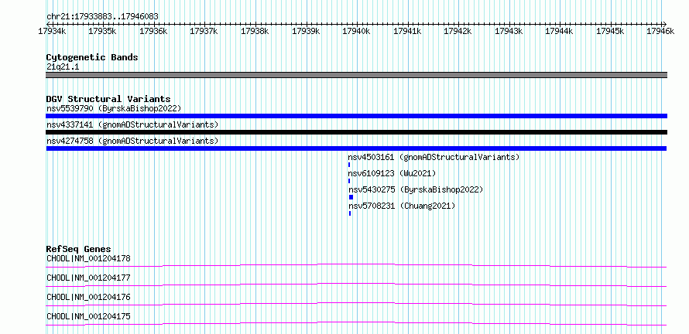Screen dimensions: 689x334
Task: Click the small blue marker under nsv5708231
Action: (x=350, y=213)
